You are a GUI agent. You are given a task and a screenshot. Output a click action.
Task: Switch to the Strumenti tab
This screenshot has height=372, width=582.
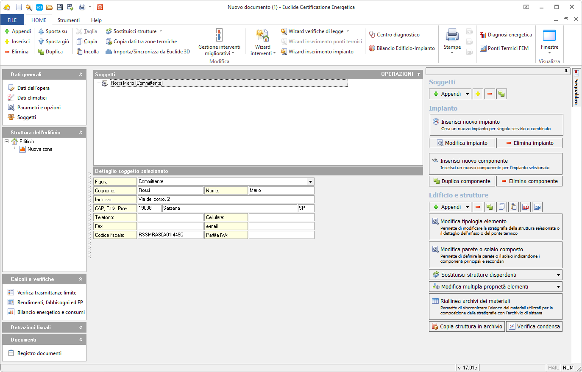click(68, 20)
